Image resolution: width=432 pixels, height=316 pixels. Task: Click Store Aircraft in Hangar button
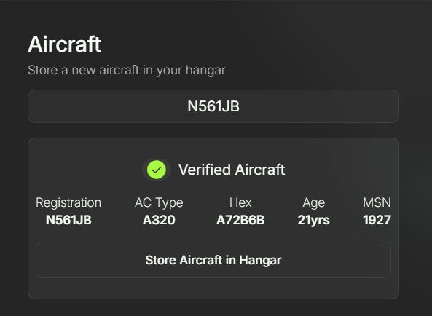click(213, 260)
